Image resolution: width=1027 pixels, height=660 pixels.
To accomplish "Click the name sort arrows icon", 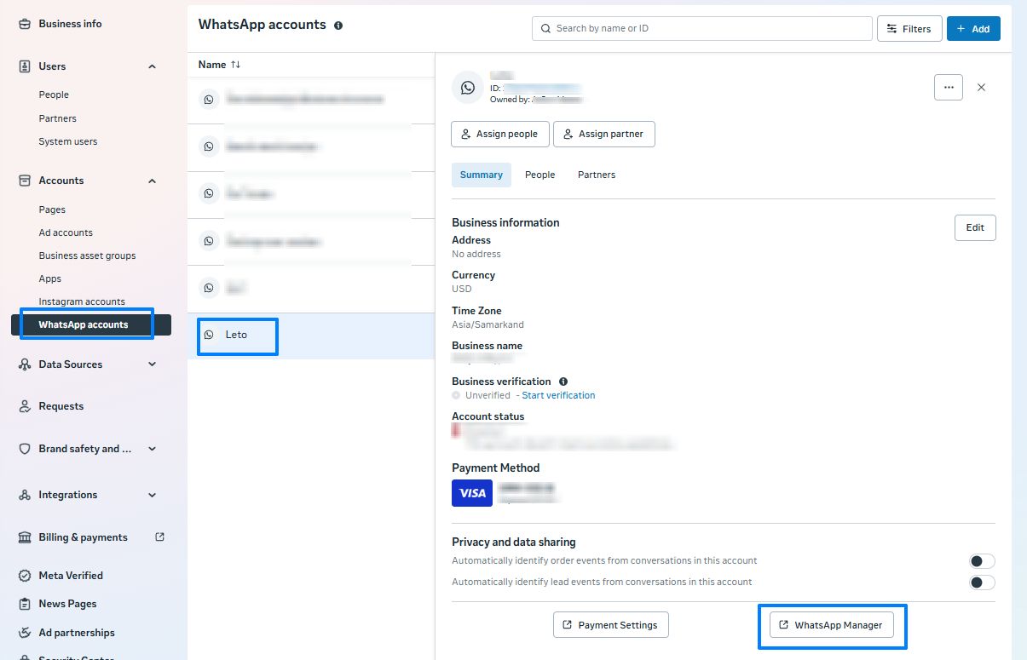I will pos(236,65).
